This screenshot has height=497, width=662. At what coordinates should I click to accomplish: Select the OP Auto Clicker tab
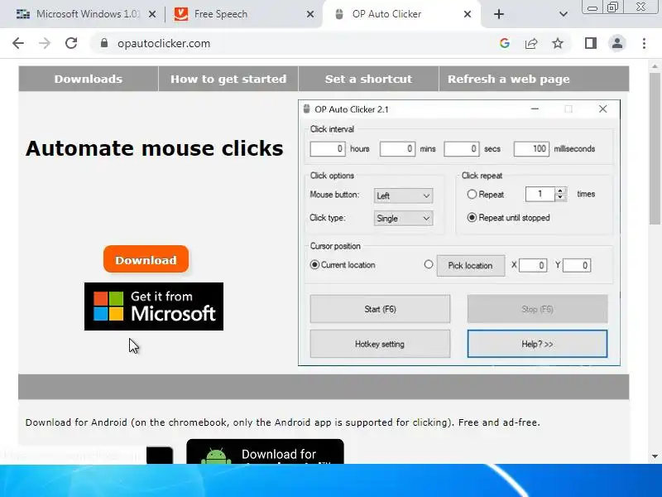tap(401, 14)
